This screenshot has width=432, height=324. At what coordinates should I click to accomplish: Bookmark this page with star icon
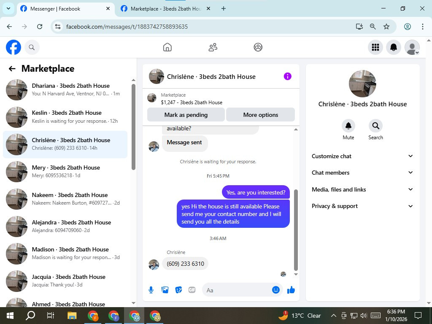click(x=386, y=27)
